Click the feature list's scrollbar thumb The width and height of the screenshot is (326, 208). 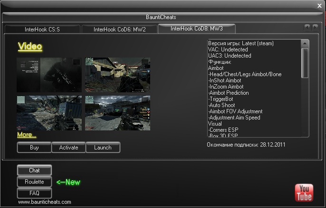305,63
